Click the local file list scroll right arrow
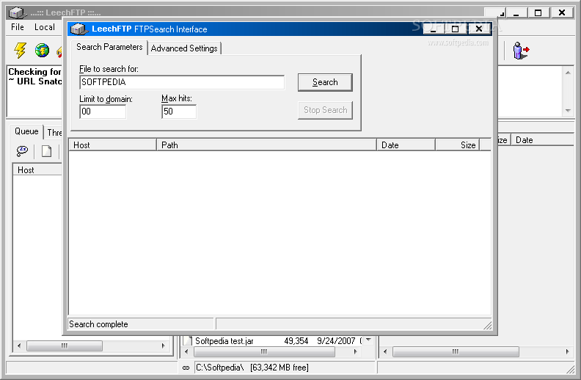Image resolution: width=581 pixels, height=380 pixels. pyautogui.click(x=355, y=351)
